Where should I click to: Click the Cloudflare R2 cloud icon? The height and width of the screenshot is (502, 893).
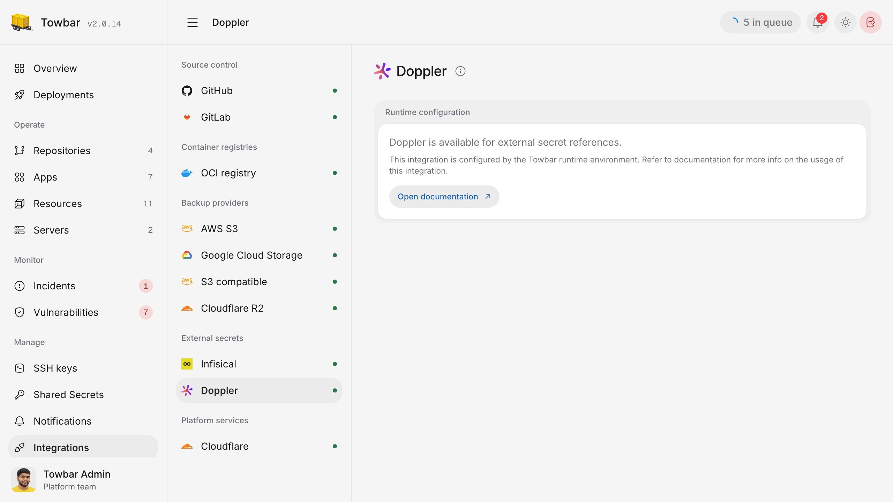[187, 308]
